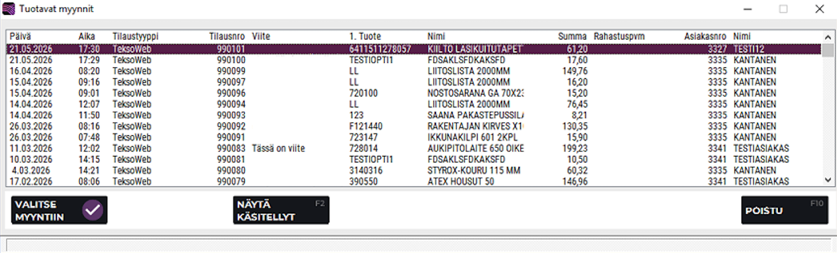837x253 pixels.
Task: Click product code 723147
Action: pyautogui.click(x=363, y=137)
